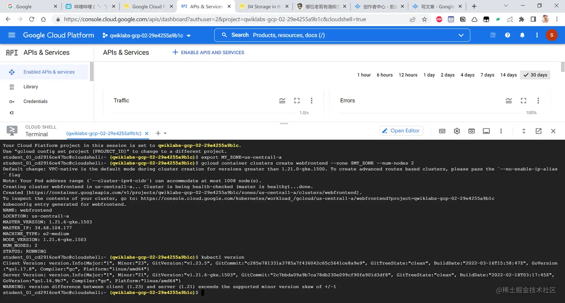565x303 pixels.
Task: Open the qwiklabs project selector dropdown
Action: pos(146,35)
